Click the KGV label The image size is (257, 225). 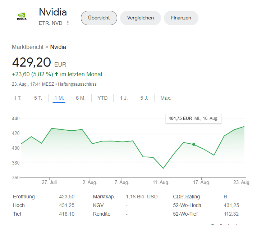coord(98,205)
